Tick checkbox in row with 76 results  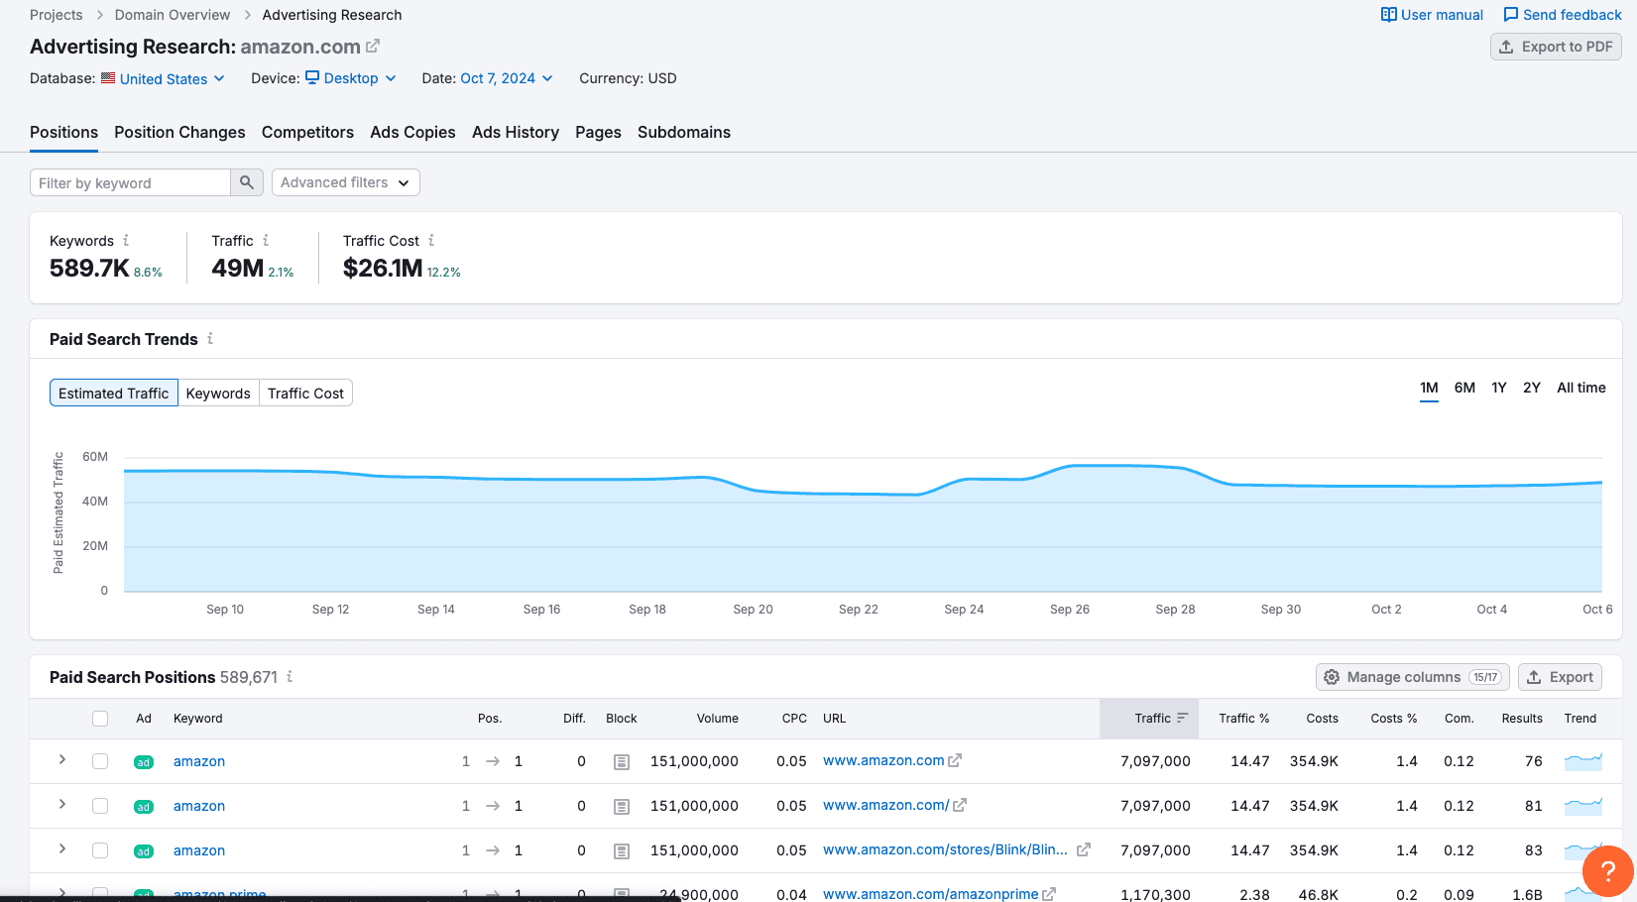(x=100, y=761)
